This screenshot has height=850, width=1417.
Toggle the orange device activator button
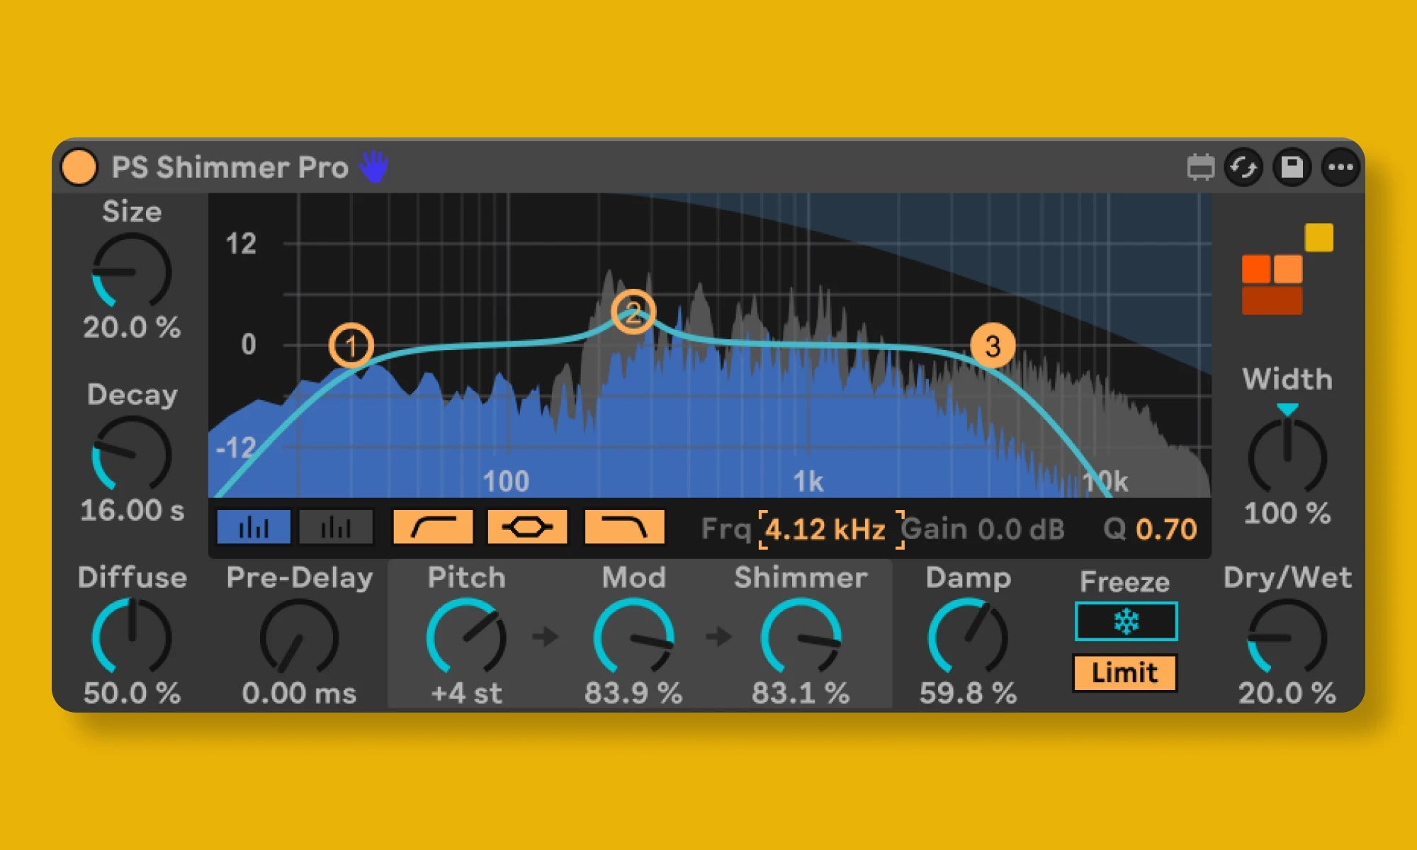click(79, 167)
